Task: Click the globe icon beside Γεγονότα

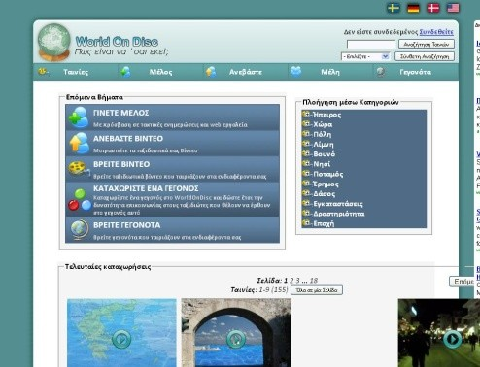Action: [381, 72]
